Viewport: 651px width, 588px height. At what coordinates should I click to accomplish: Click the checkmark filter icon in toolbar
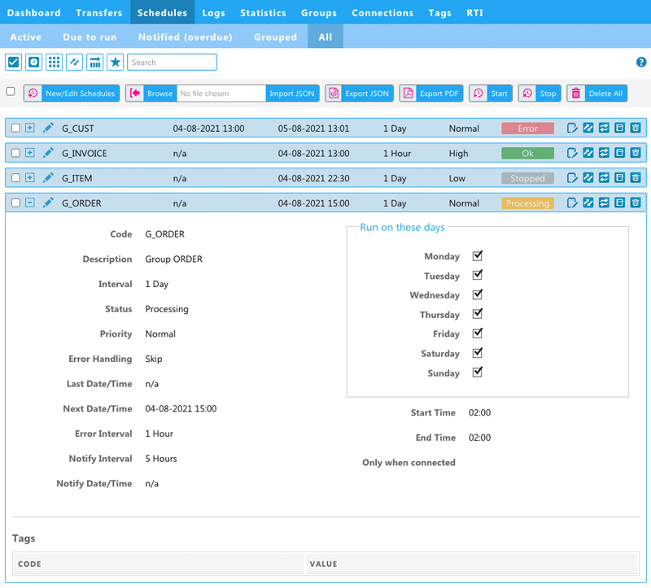[x=13, y=63]
